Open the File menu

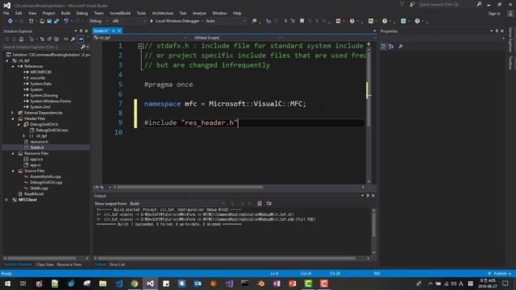(x=6, y=14)
